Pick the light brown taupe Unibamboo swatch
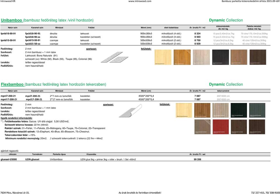280x194 pixels. point(239,57)
